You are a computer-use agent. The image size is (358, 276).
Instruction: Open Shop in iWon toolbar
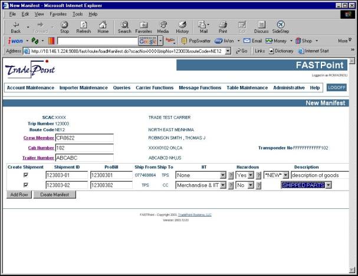click(x=304, y=41)
